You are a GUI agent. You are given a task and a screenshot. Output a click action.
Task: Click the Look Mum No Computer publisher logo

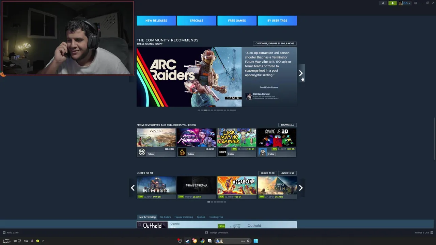[222, 152]
